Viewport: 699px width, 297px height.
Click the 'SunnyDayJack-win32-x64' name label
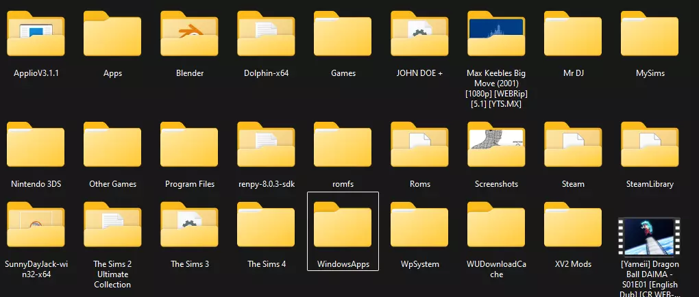point(36,269)
